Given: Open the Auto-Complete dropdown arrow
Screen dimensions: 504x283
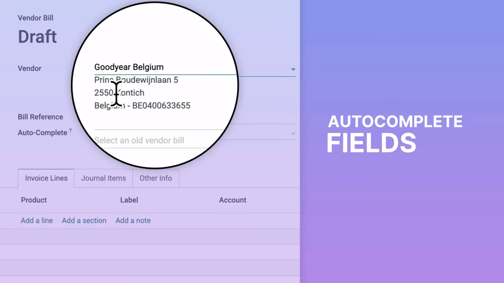Looking at the screenshot, I should tap(293, 134).
